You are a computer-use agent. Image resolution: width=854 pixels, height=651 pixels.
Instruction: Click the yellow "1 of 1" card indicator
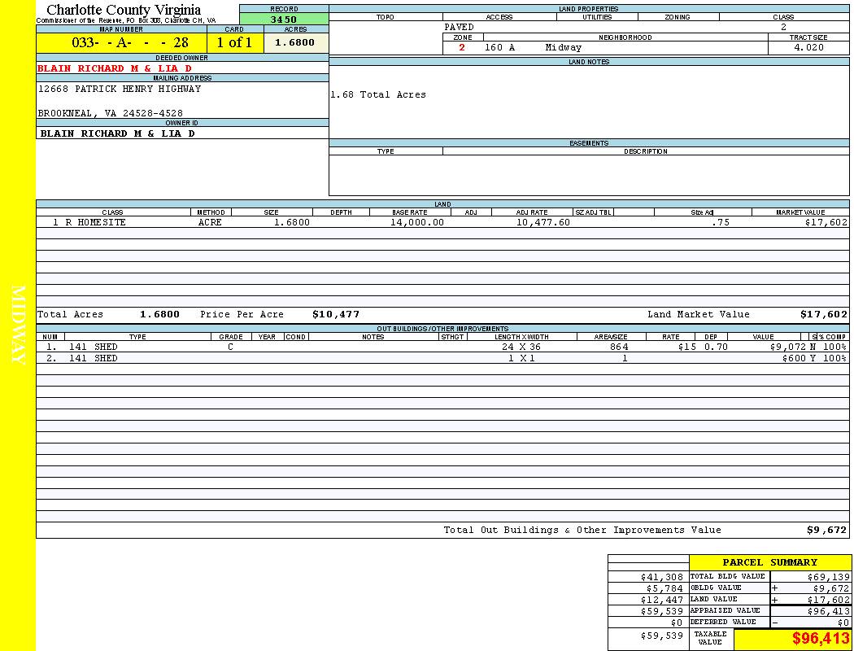click(234, 43)
